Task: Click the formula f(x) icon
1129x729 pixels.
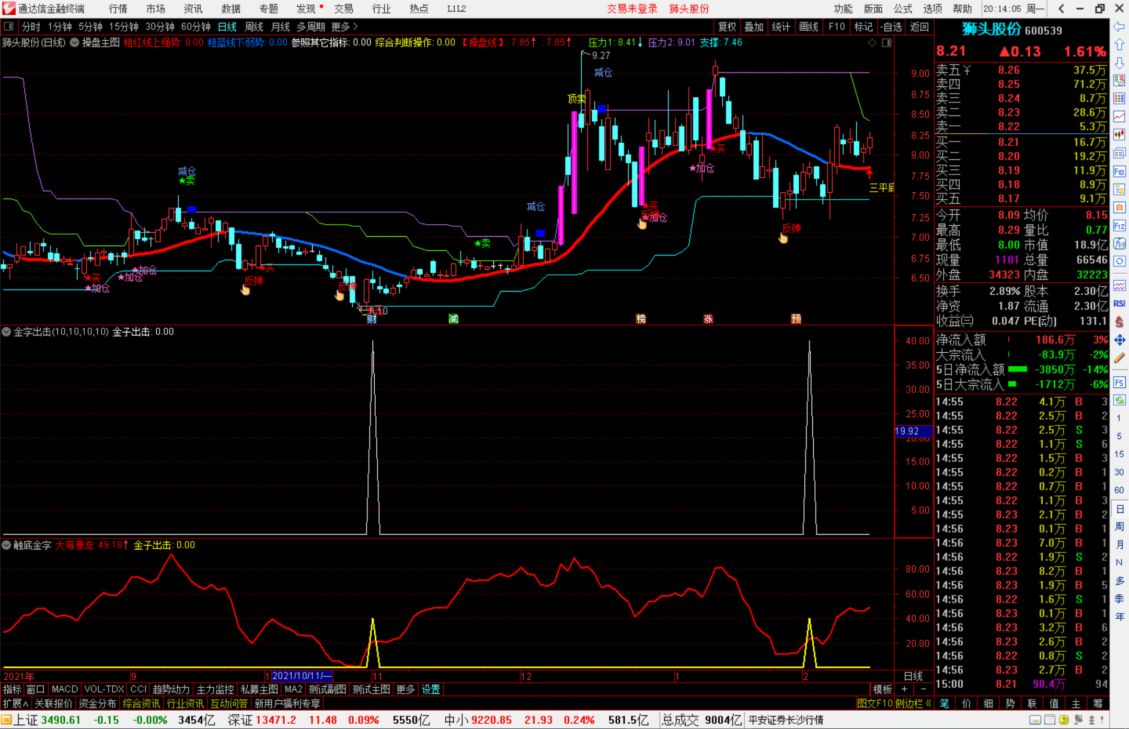Action: pyautogui.click(x=1119, y=244)
